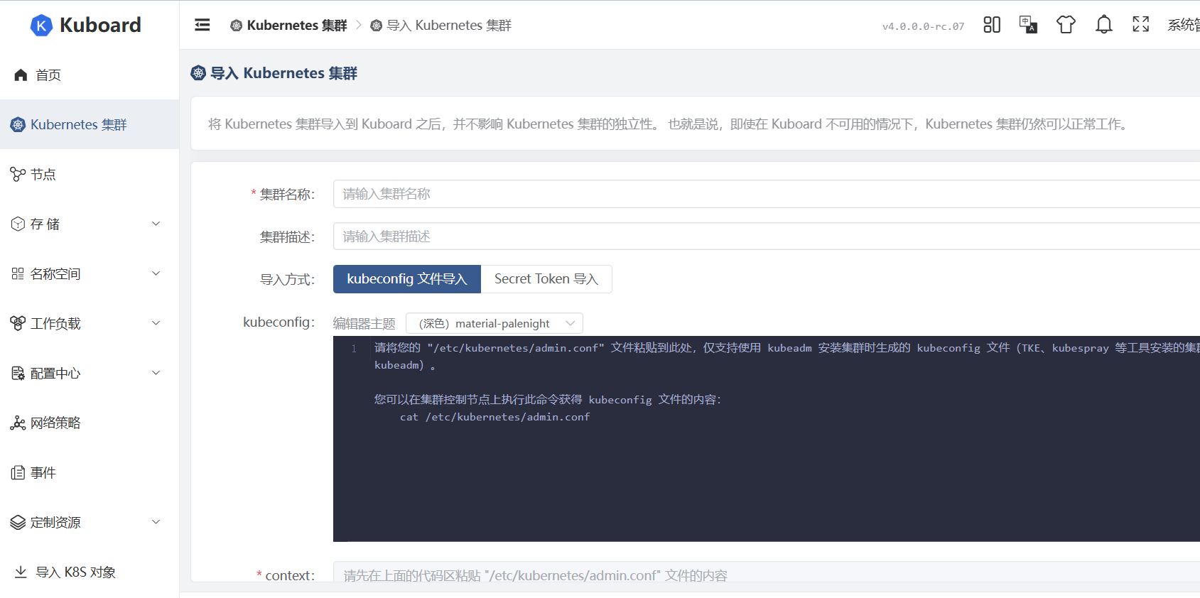Open the 编辑器主题 material-palenight dropdown
The image size is (1200, 598).
pos(494,323)
